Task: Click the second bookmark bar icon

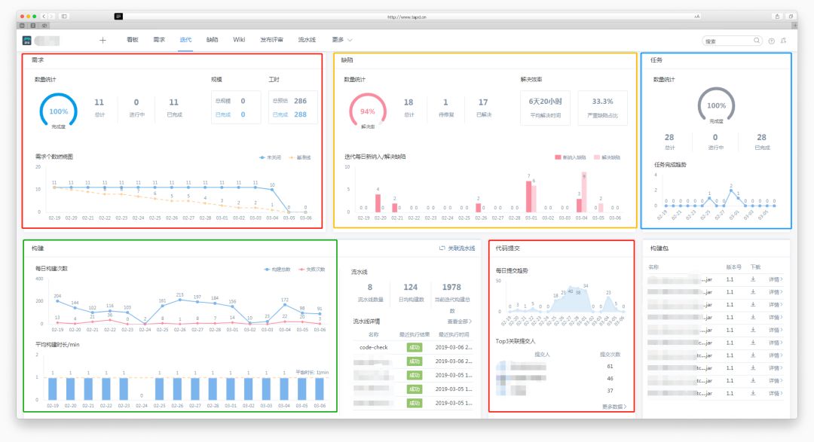Action: point(33,26)
